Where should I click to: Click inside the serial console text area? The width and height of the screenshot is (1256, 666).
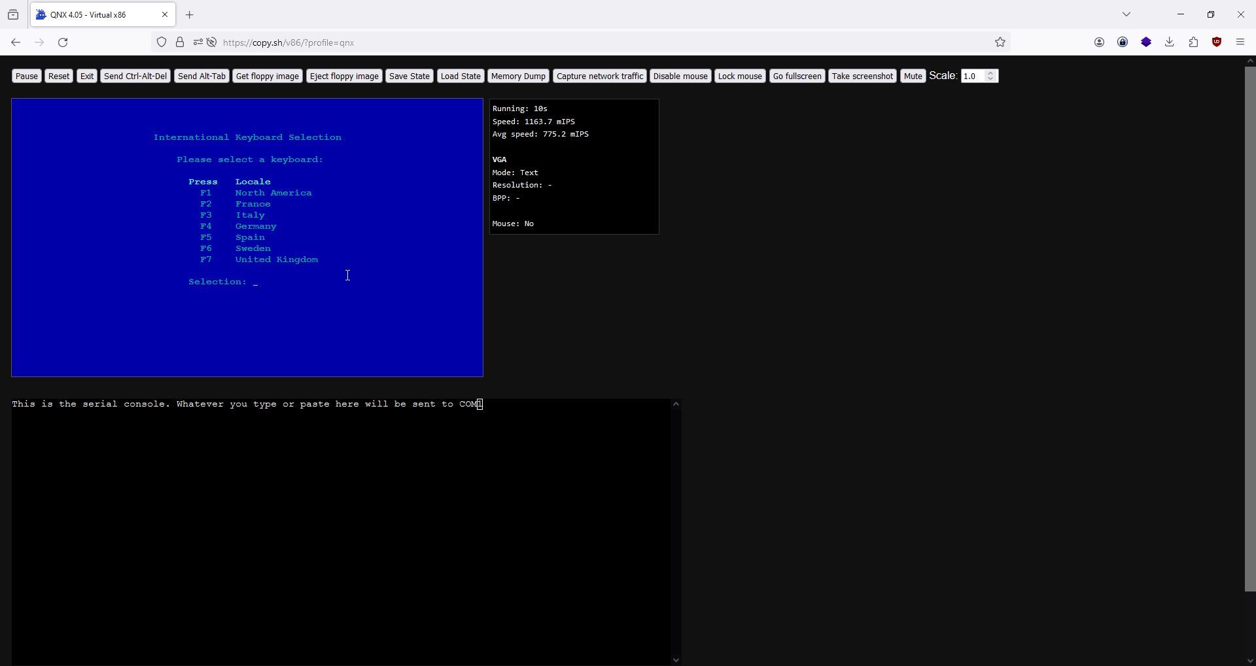[x=340, y=532]
